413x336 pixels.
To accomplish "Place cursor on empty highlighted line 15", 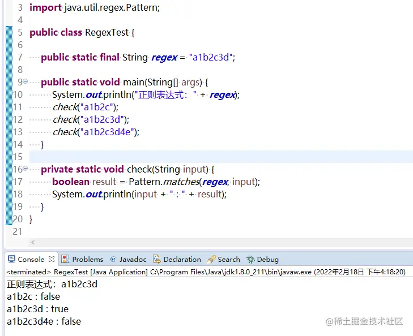I will click(221, 157).
